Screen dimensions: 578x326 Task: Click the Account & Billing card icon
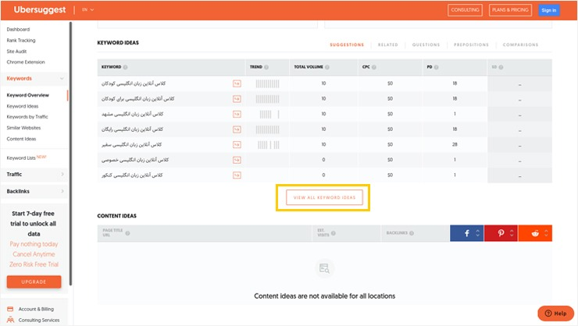coord(10,309)
